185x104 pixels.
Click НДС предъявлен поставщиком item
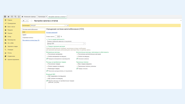click(x=57, y=76)
